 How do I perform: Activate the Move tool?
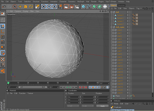click(20, 7)
